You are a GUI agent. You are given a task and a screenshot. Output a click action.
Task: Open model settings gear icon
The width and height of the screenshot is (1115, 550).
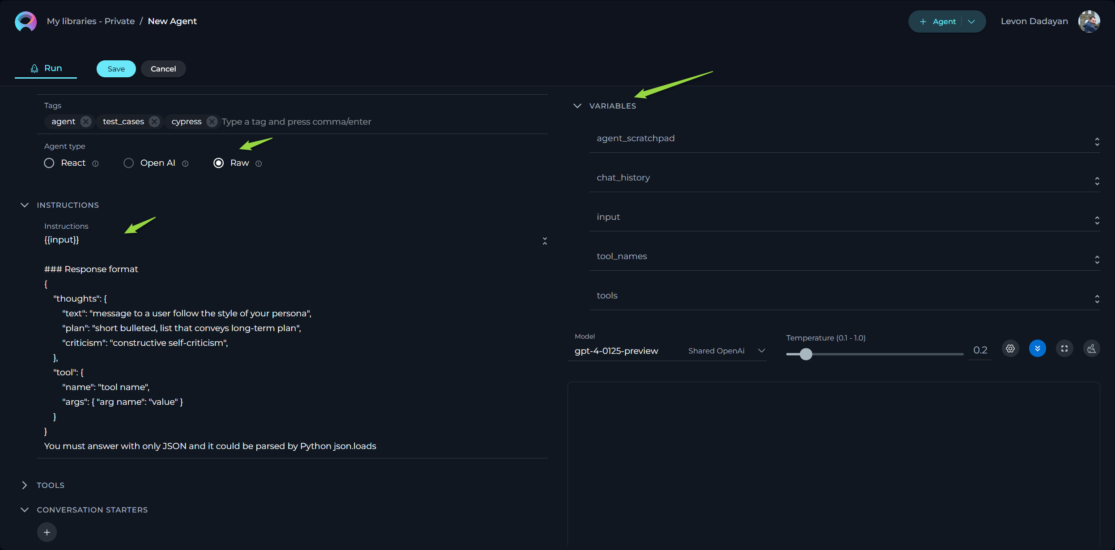(x=1010, y=349)
